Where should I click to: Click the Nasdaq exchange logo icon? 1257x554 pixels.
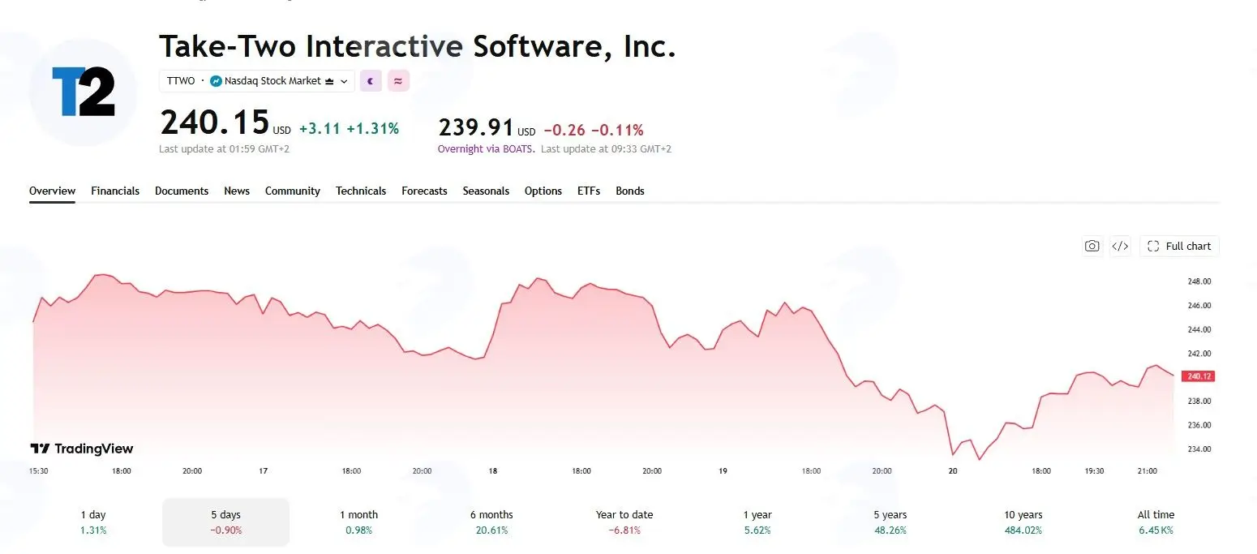pos(216,81)
